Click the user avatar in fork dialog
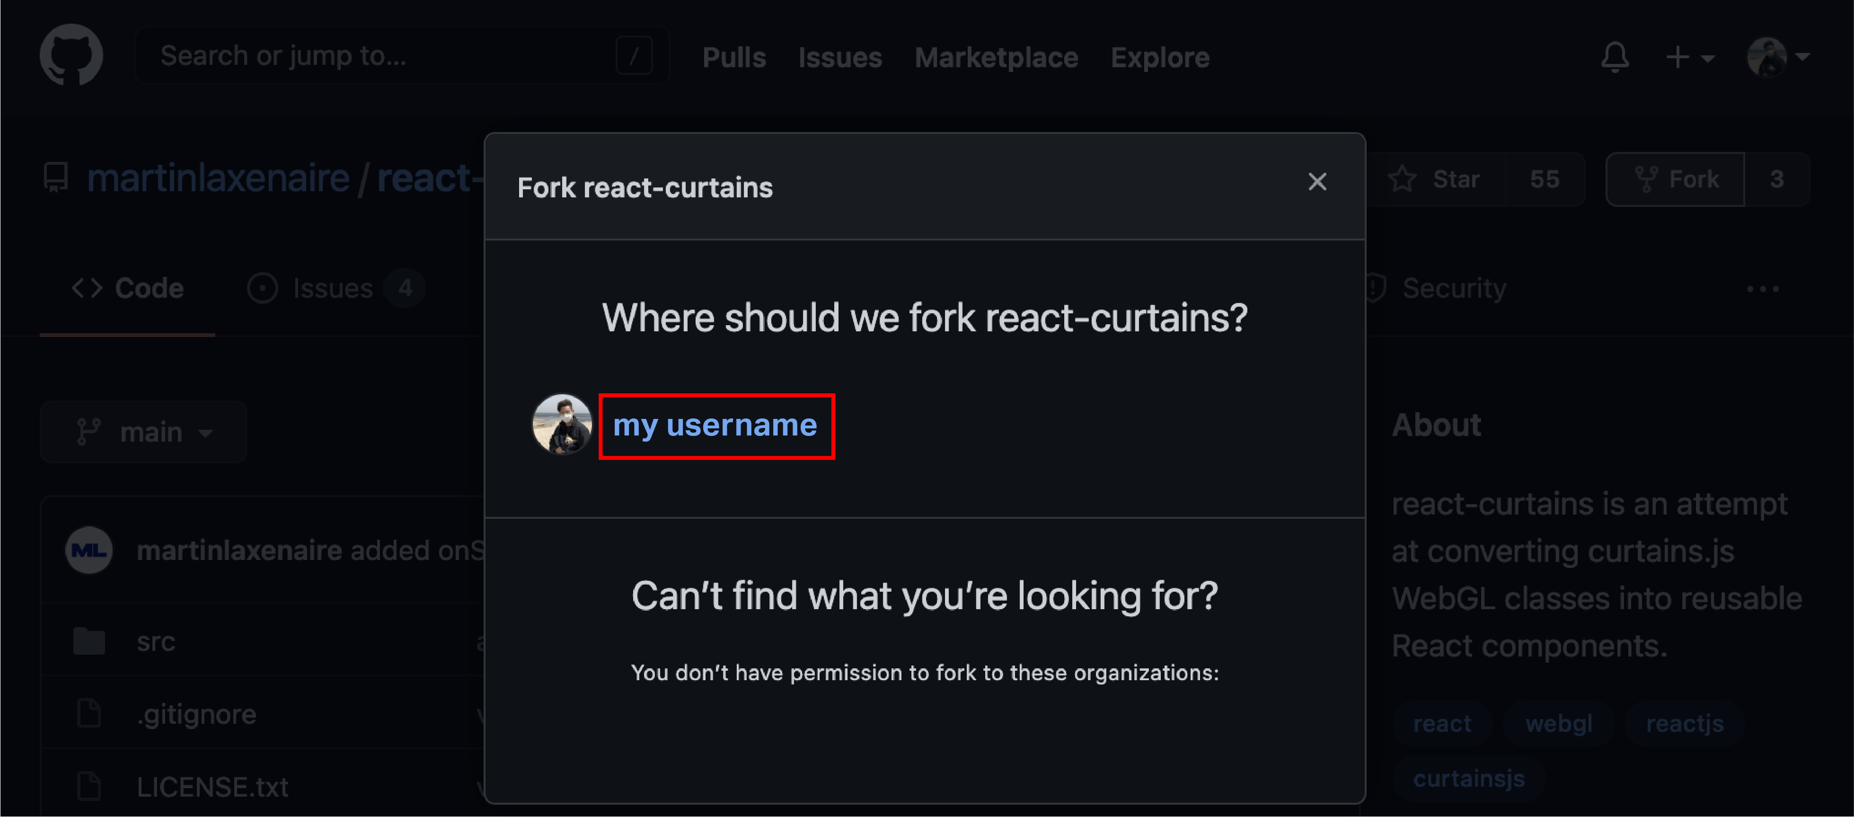 pyautogui.click(x=562, y=424)
